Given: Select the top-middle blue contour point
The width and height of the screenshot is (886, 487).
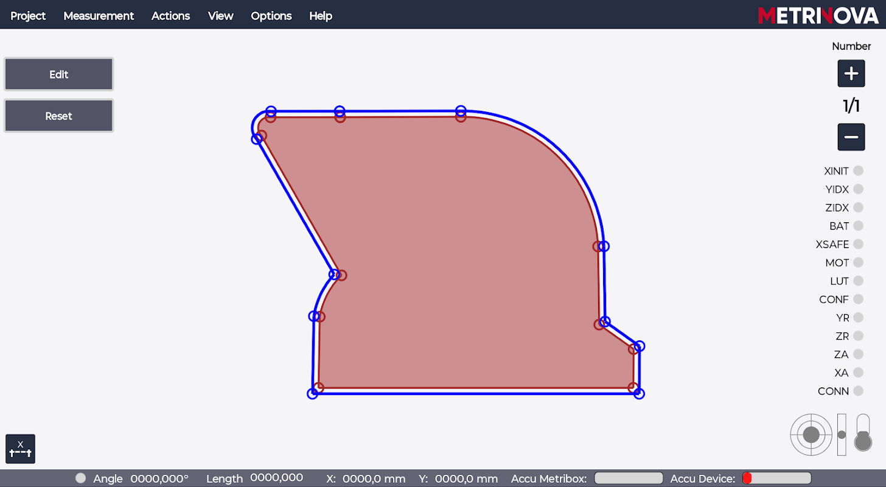Looking at the screenshot, I should tap(340, 111).
